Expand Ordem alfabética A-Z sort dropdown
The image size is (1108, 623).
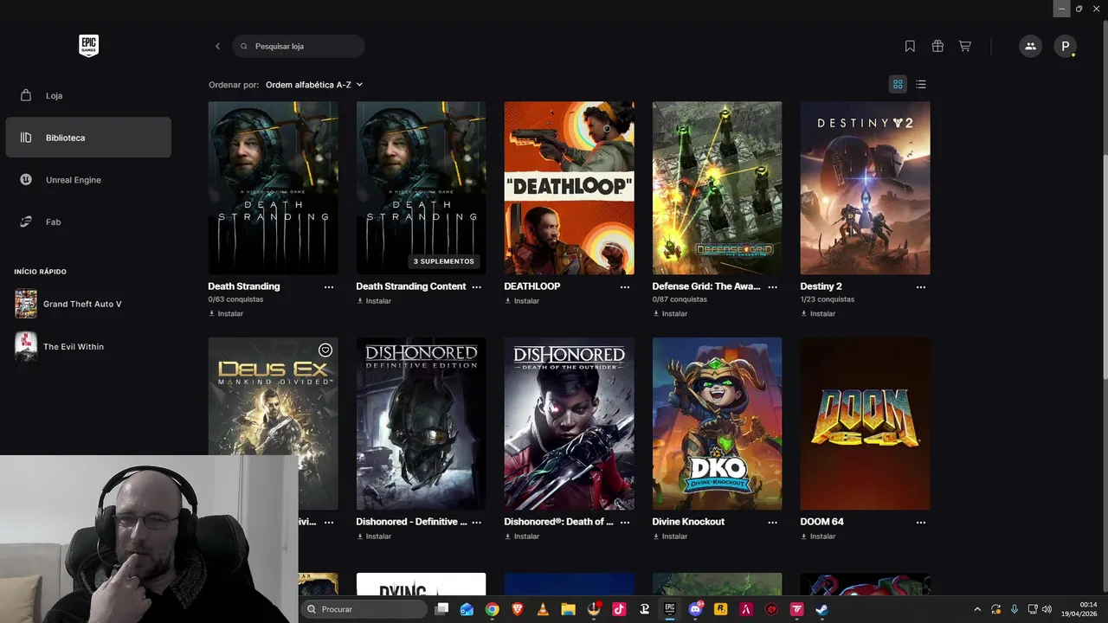point(314,85)
